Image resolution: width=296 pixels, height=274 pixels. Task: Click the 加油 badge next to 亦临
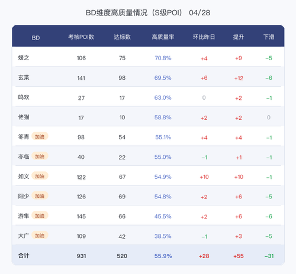coord(40,156)
